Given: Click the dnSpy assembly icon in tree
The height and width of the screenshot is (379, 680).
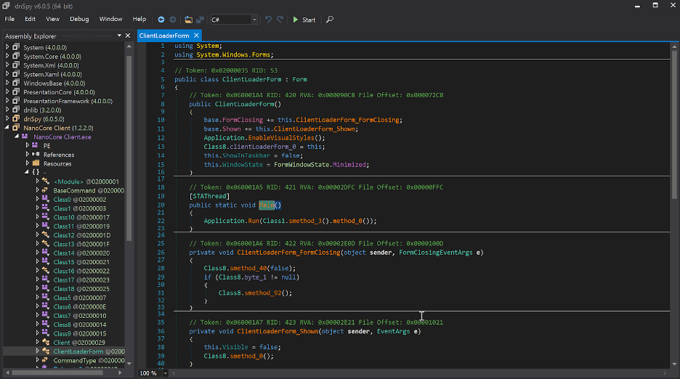Looking at the screenshot, I should click(x=17, y=118).
